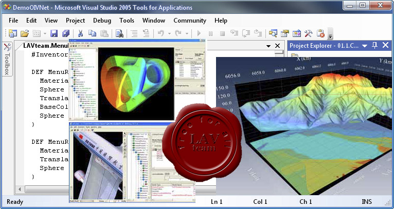Open the Properties Window toolbar icon
Screen dimensions: 394x209
click(284, 33)
